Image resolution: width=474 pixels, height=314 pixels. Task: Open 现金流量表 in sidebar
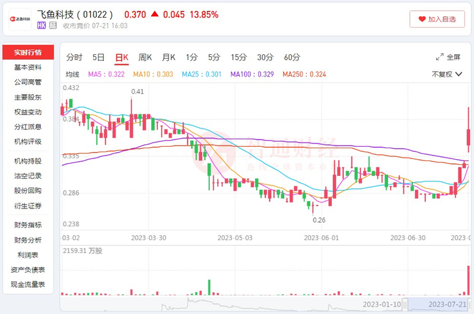click(x=28, y=285)
